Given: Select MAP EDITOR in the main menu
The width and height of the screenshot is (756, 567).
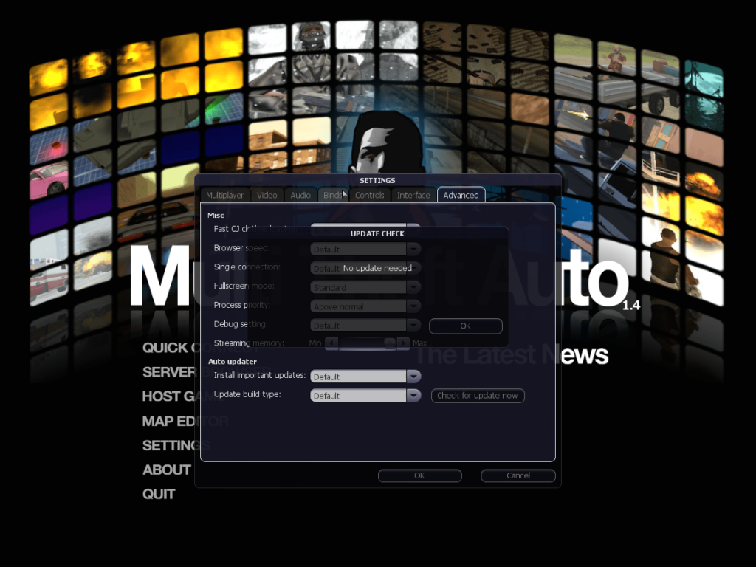Looking at the screenshot, I should (185, 422).
